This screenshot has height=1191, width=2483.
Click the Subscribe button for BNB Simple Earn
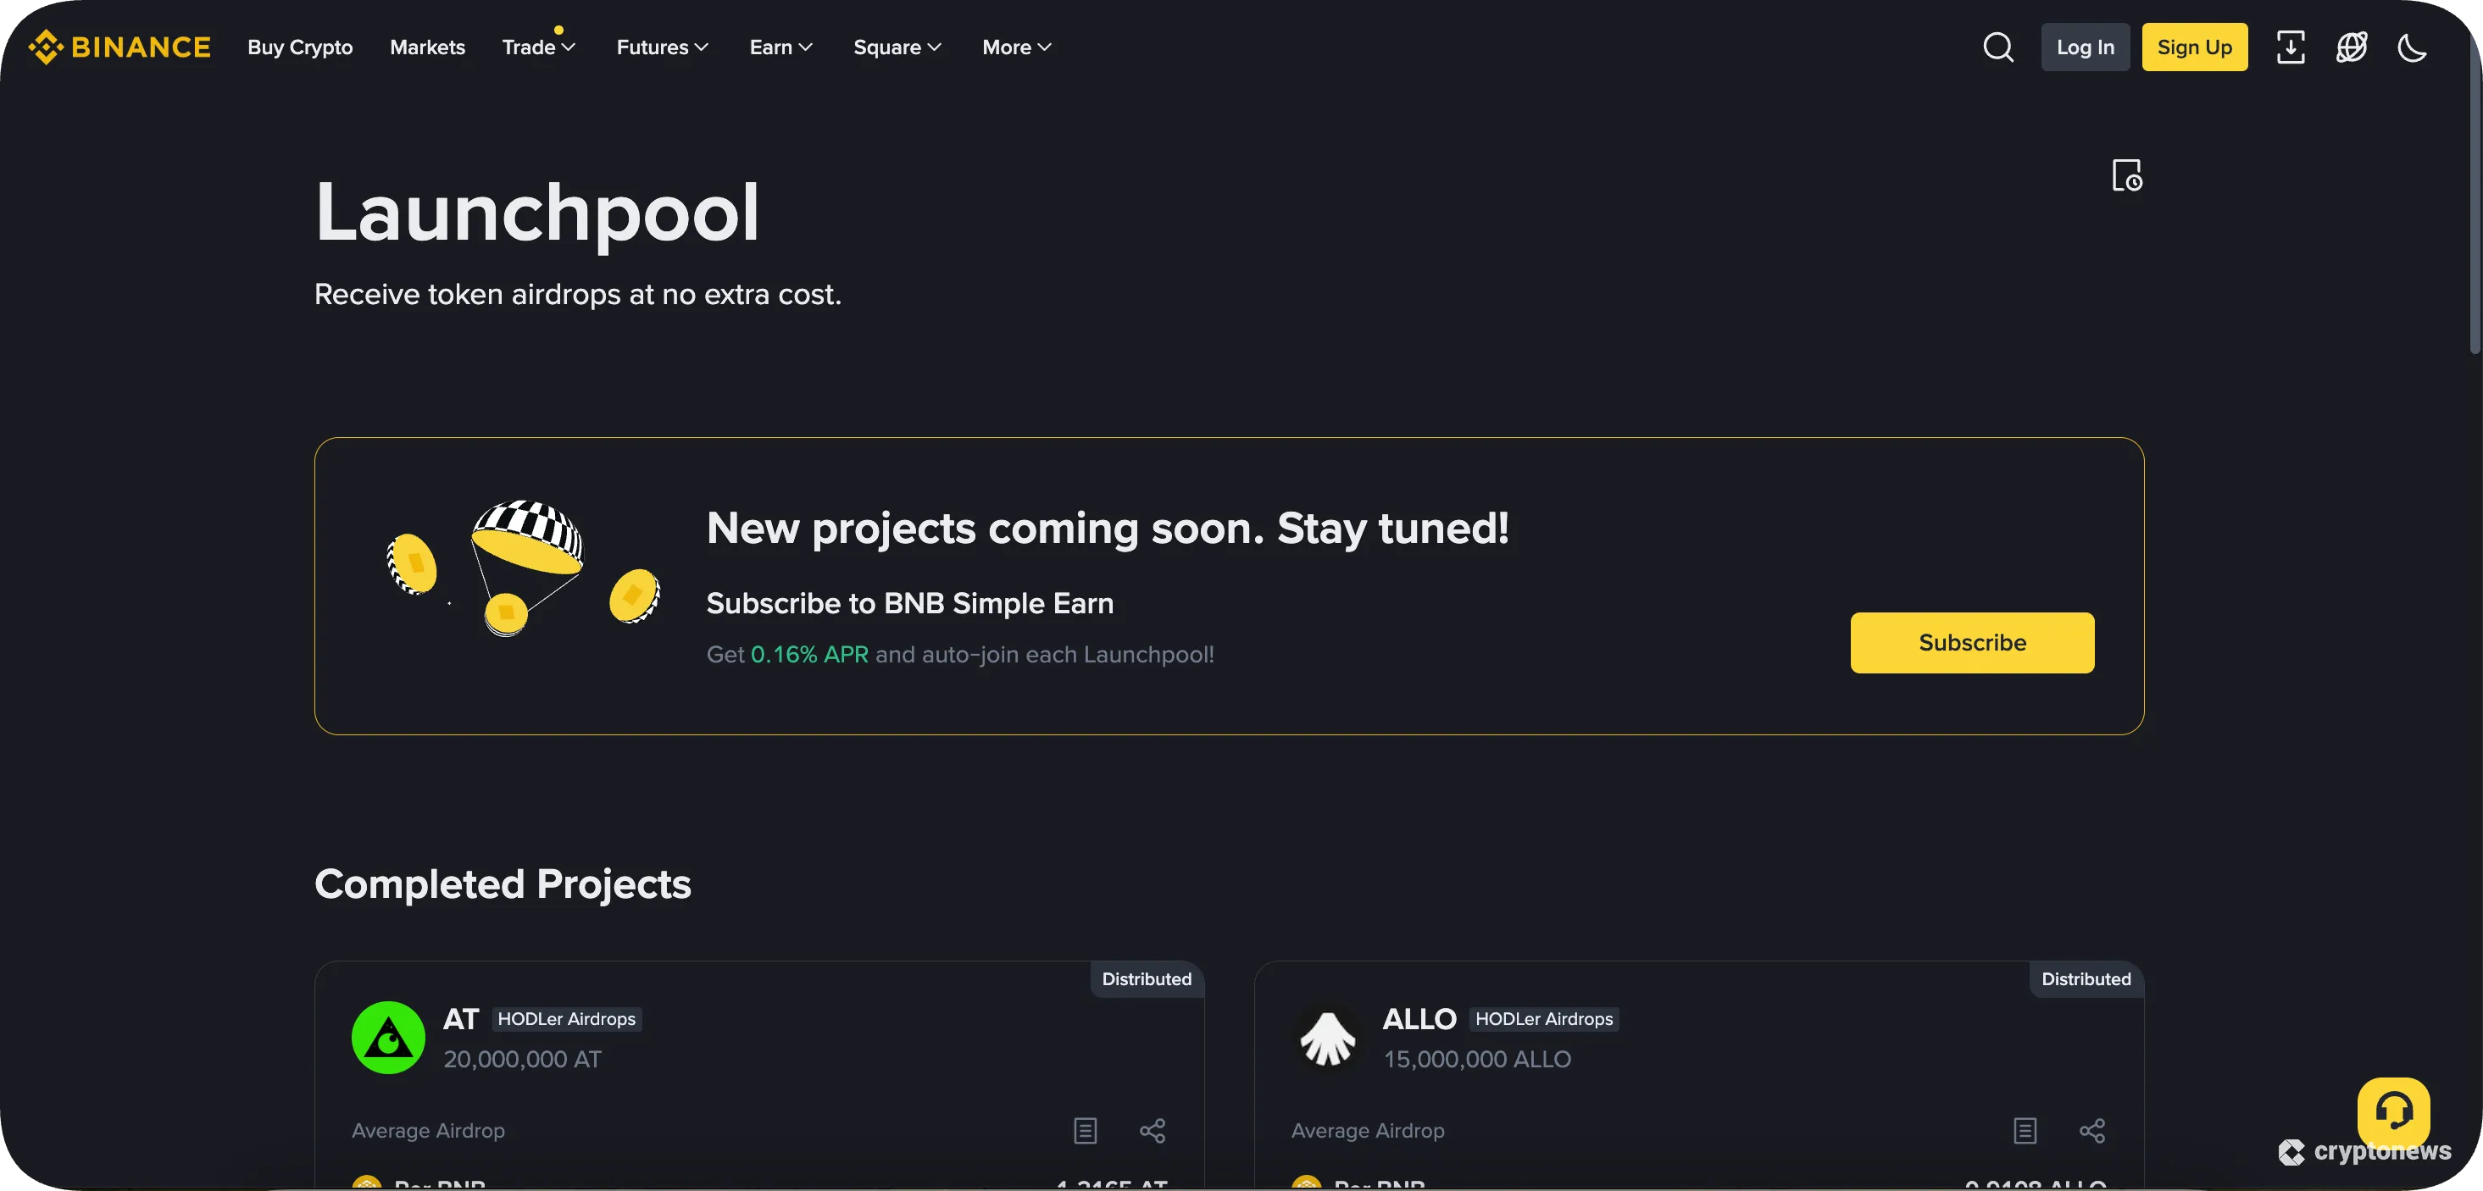(x=1971, y=643)
